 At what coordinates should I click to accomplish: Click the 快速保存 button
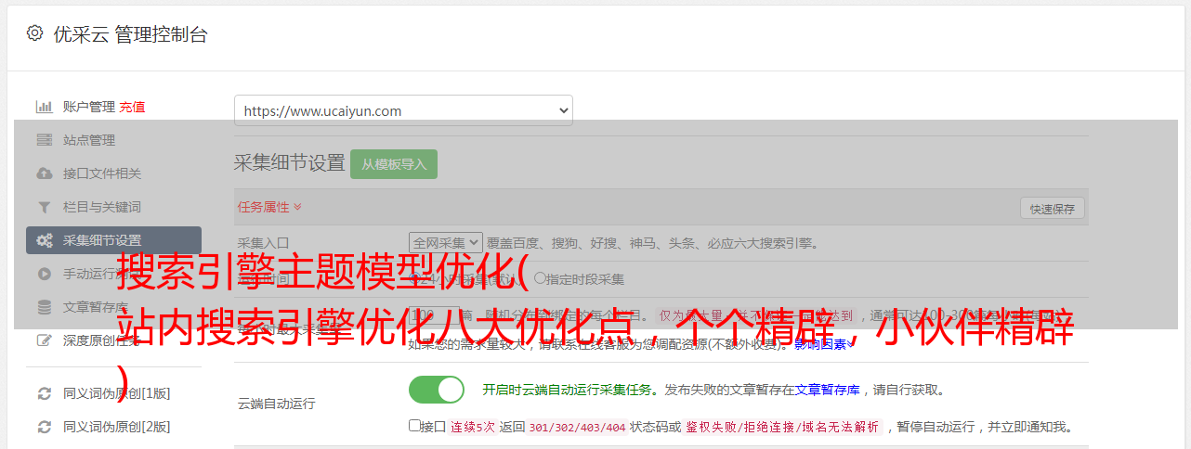[1052, 209]
